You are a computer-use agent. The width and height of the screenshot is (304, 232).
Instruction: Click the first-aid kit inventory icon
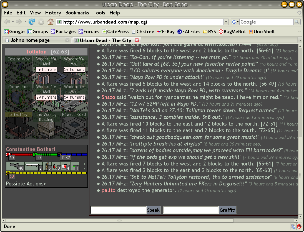(66, 166)
